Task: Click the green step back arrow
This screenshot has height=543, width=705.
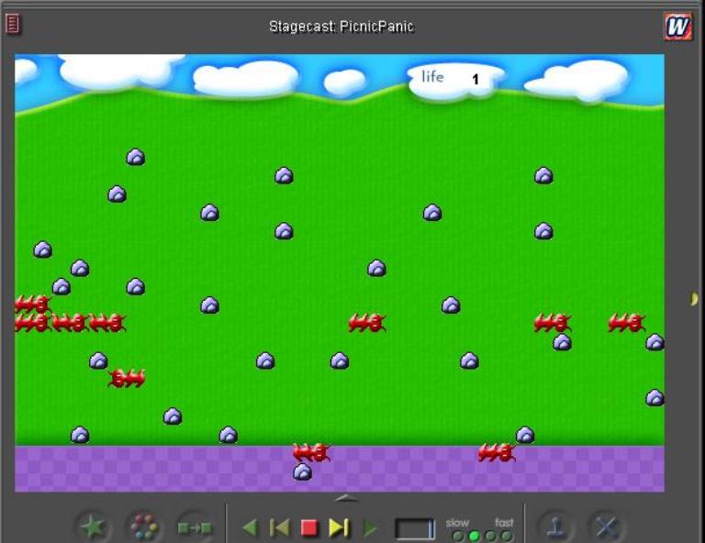Action: (250, 527)
